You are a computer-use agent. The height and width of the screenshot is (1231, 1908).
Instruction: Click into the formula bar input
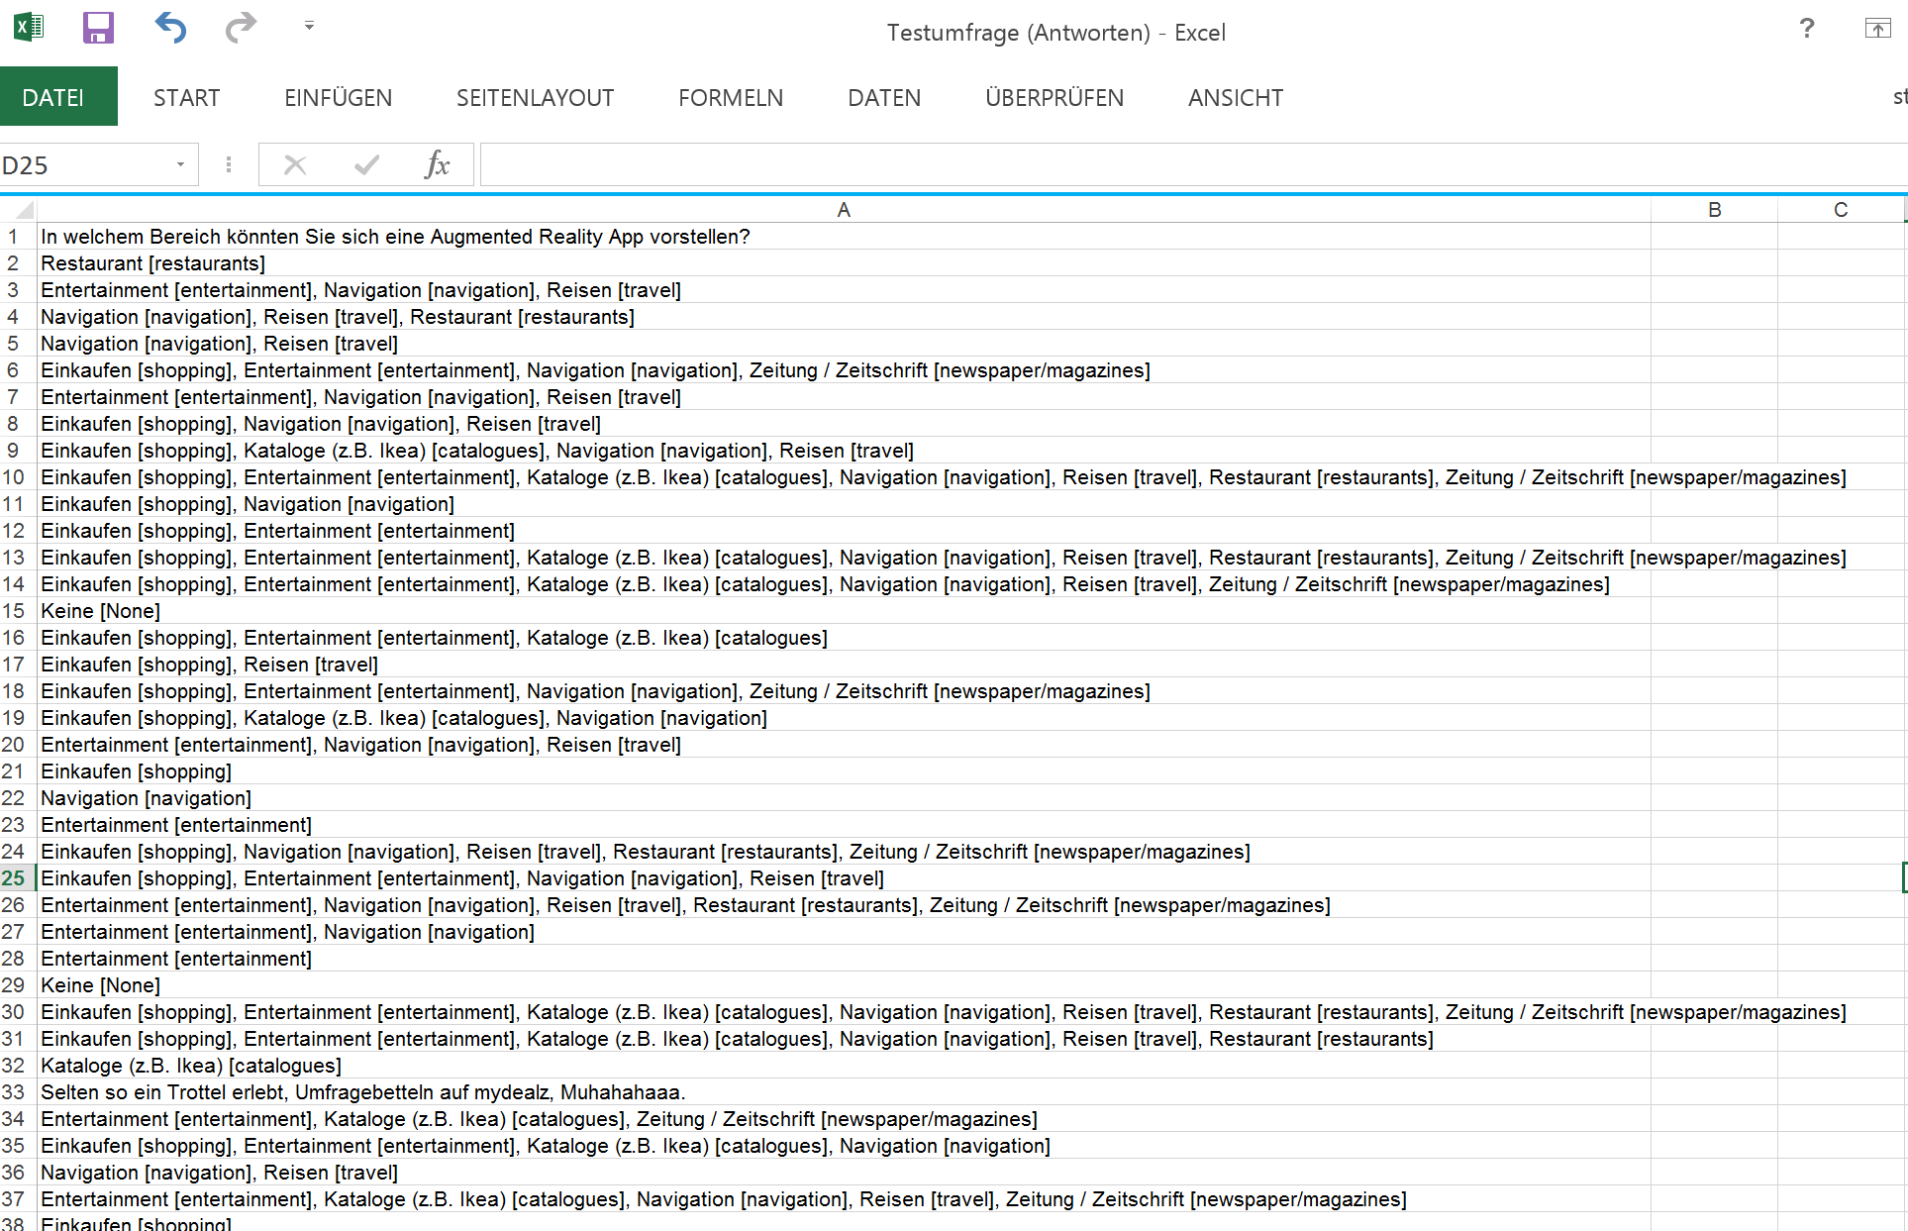click(x=1193, y=165)
